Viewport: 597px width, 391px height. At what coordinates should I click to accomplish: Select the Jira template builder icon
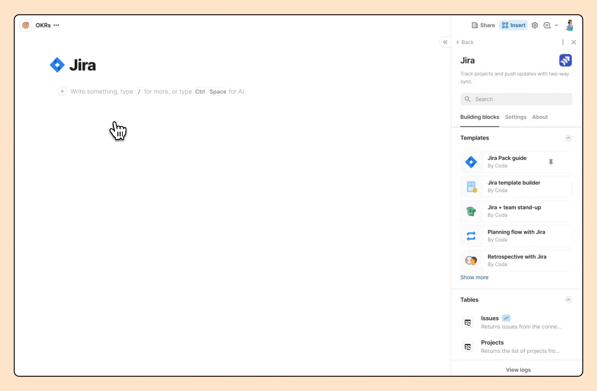pyautogui.click(x=471, y=186)
